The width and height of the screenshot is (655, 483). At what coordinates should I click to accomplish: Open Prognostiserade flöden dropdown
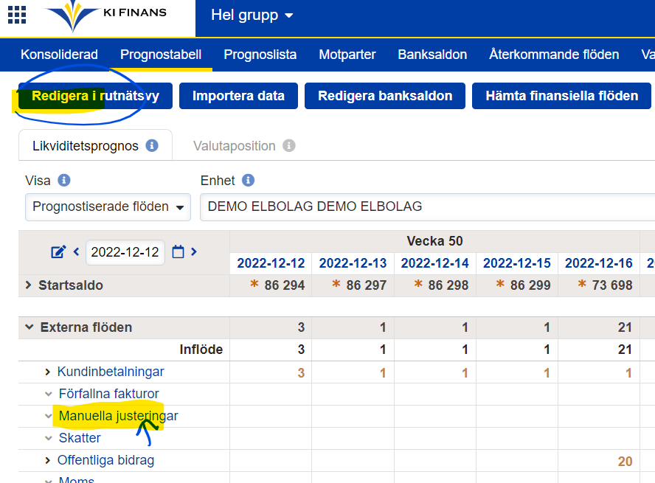click(x=108, y=207)
